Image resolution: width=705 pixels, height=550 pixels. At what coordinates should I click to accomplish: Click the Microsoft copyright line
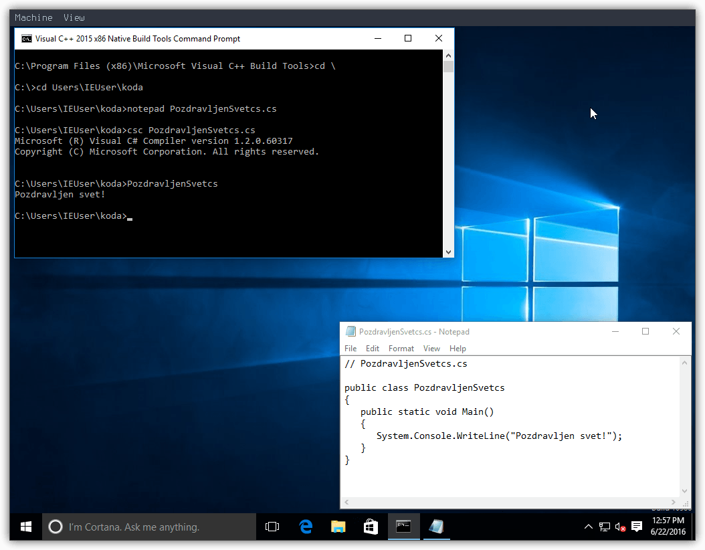167,152
